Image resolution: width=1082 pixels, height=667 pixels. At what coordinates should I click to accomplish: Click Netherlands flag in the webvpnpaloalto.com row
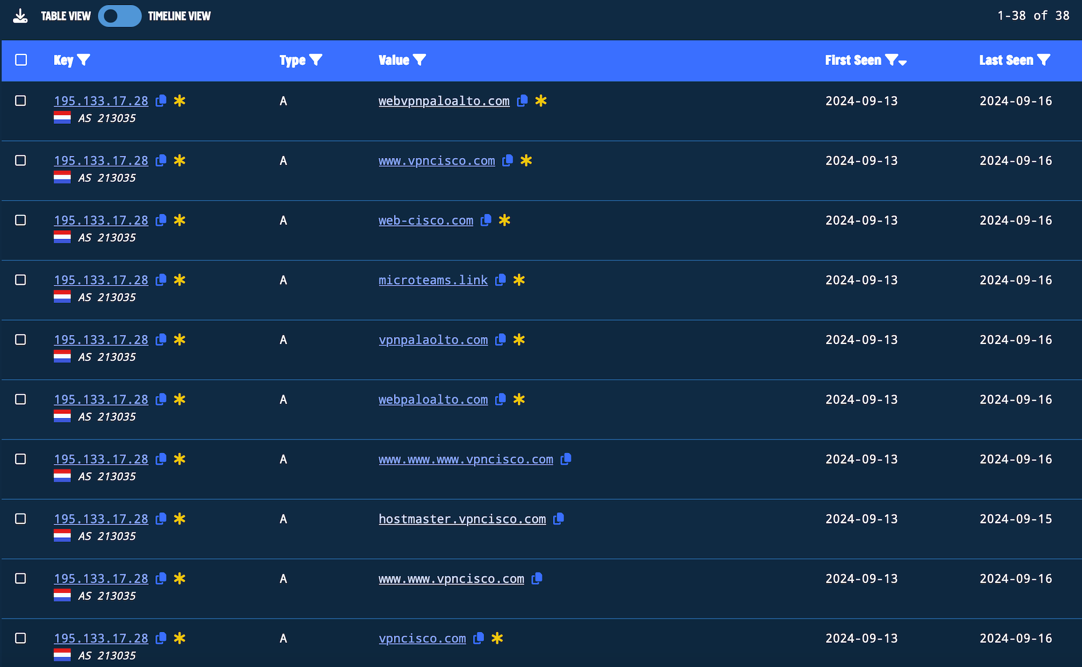coord(62,117)
